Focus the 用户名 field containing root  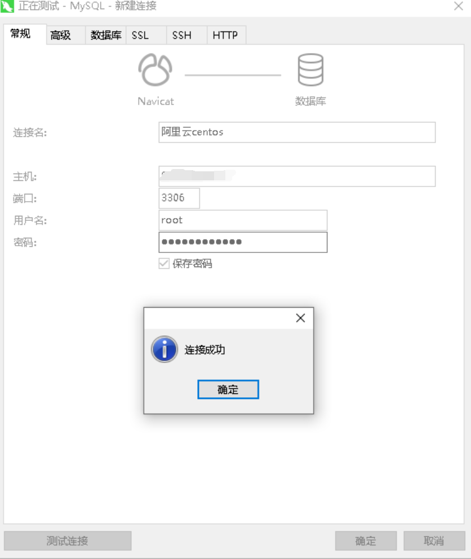point(243,220)
